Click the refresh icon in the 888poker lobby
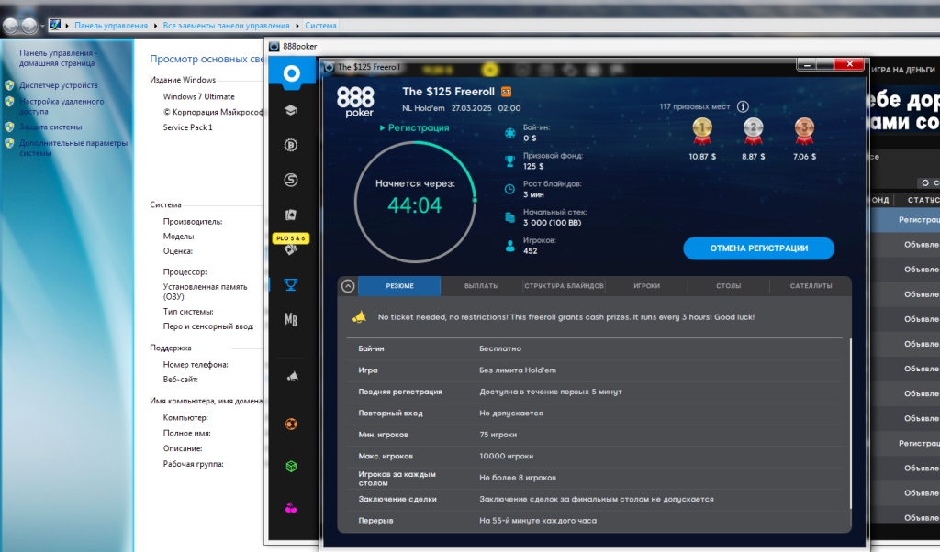 [925, 182]
